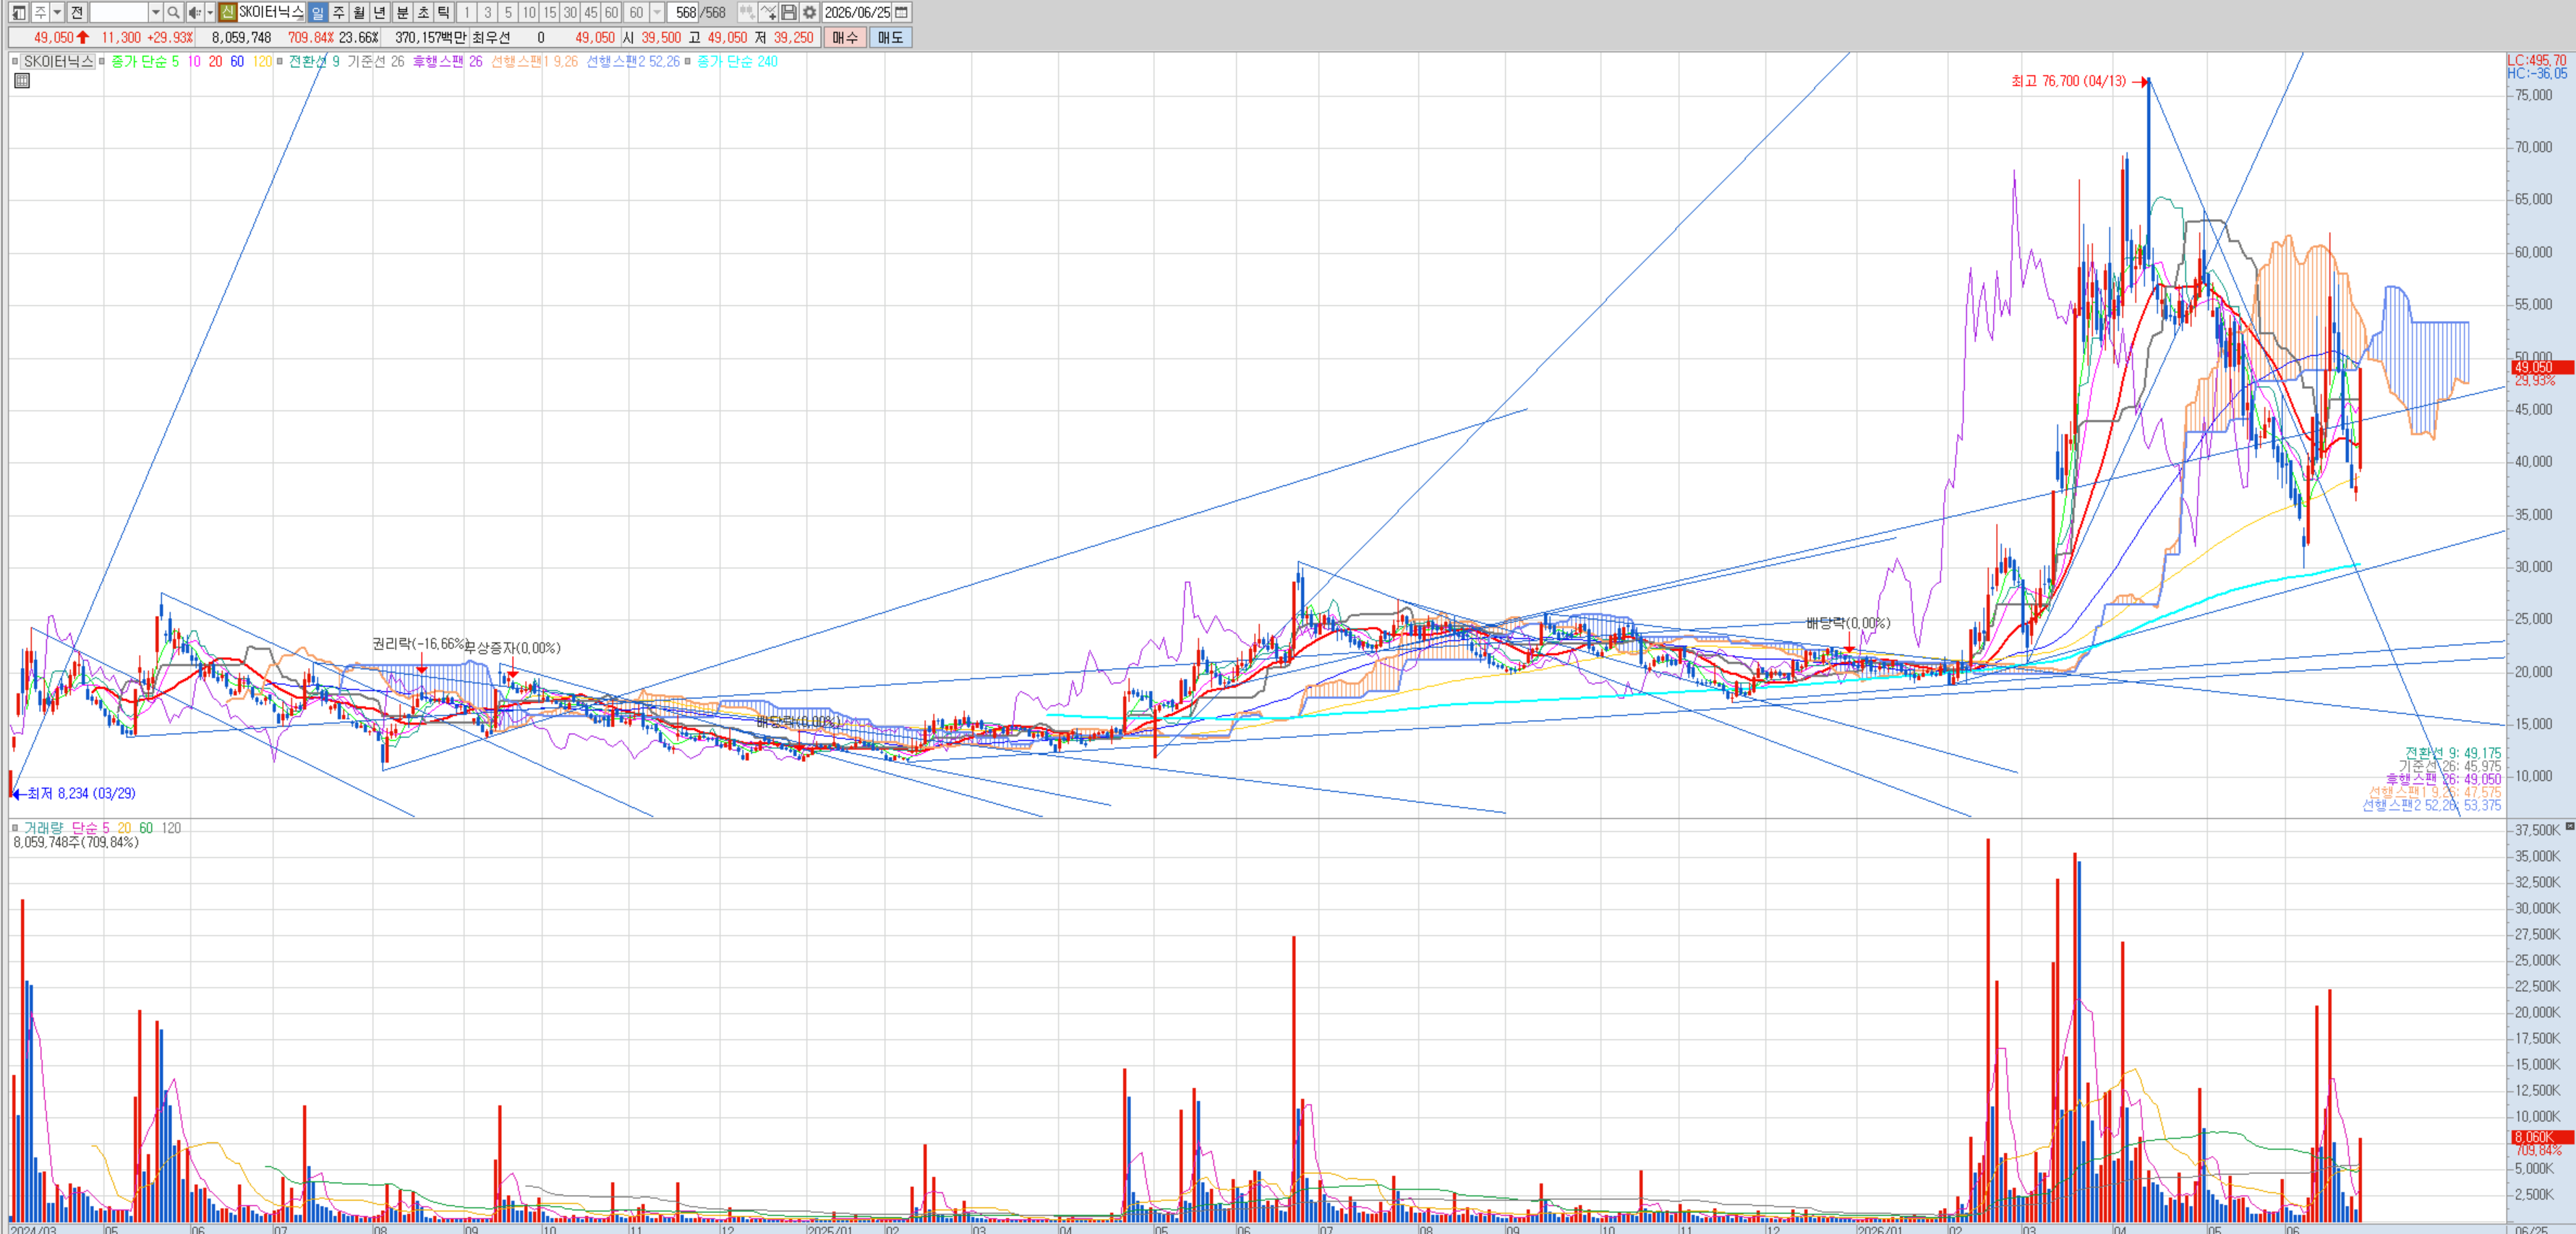This screenshot has width=2576, height=1234.
Task: Switch to the 주 weekly chart period
Action: tap(338, 12)
